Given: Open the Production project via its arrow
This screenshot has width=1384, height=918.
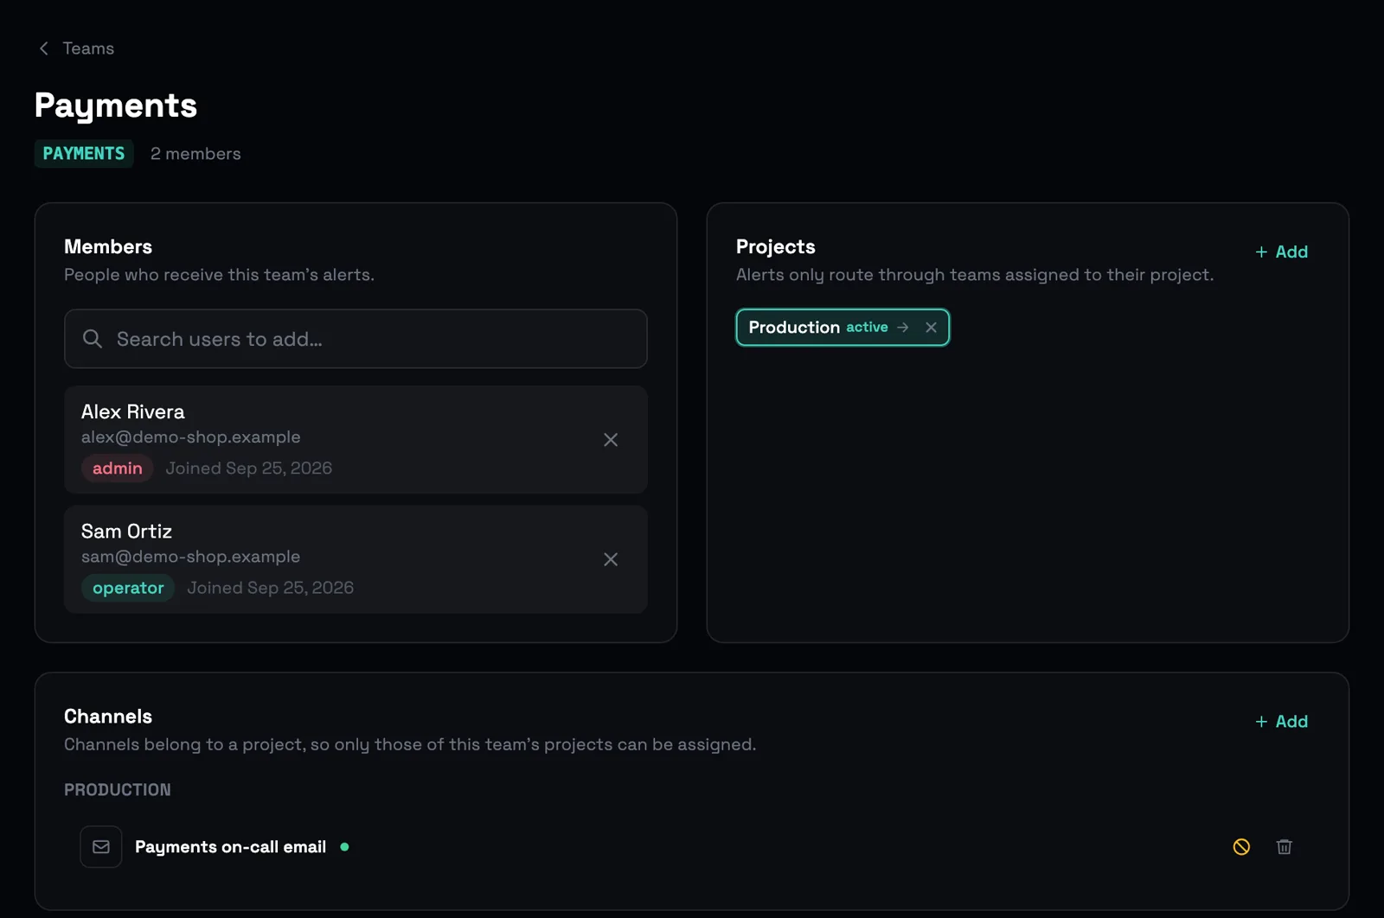Looking at the screenshot, I should (903, 328).
